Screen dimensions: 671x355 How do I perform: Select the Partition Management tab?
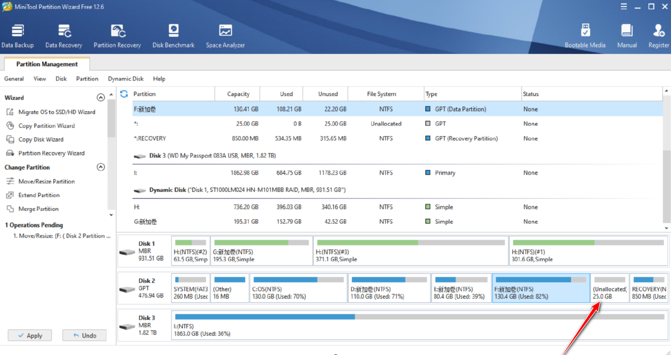click(x=47, y=64)
